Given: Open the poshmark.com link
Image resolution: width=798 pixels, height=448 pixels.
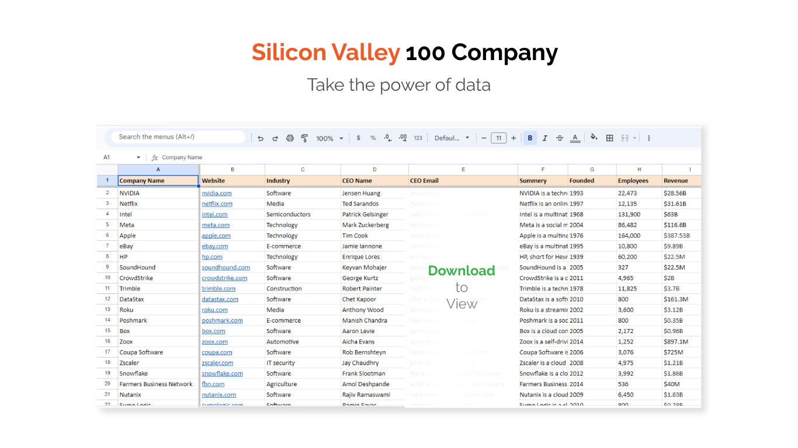Looking at the screenshot, I should click(222, 320).
